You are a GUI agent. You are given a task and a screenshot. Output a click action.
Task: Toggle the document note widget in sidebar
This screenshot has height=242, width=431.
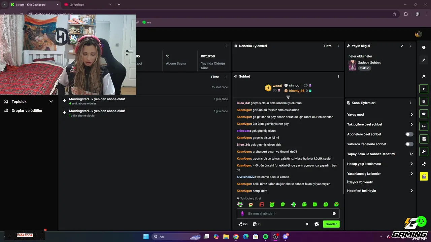pyautogui.click(x=424, y=101)
